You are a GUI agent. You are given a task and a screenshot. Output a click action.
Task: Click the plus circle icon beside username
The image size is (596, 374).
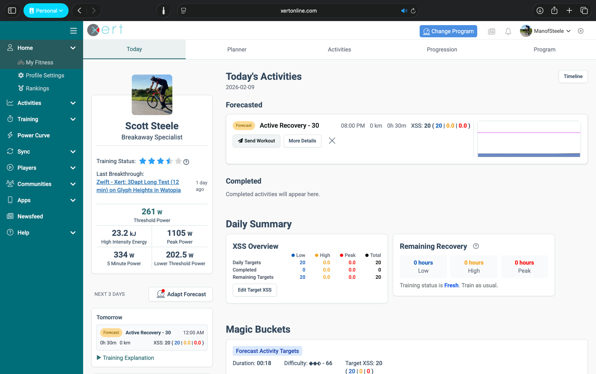(581, 31)
